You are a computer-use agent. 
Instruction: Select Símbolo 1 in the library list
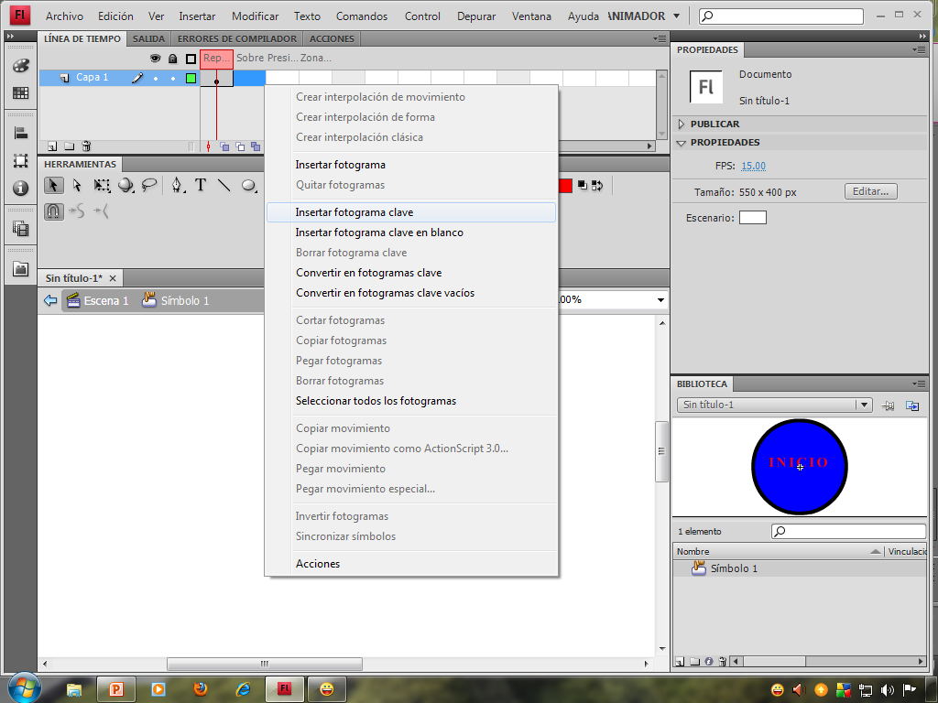733,568
